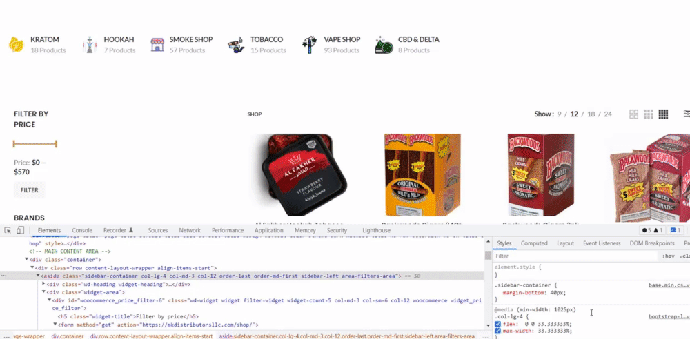
Task: Click the Styles Filter input field
Action: pyautogui.click(x=575, y=256)
